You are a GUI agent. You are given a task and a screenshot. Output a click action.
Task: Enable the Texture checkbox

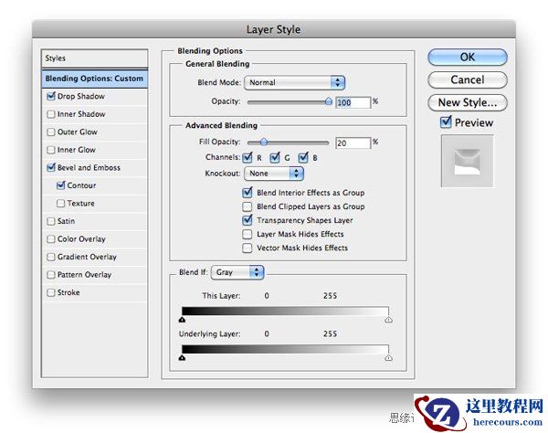(61, 204)
